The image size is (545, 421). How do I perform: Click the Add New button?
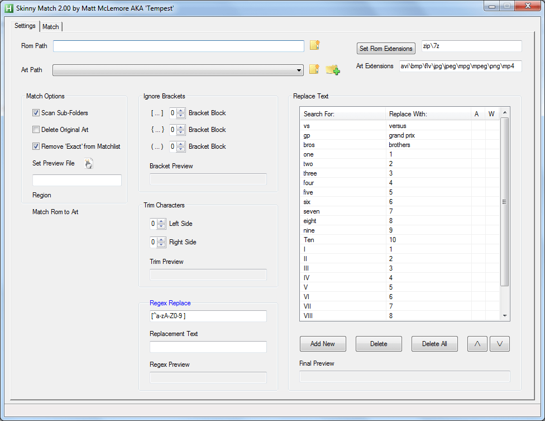tap(322, 344)
